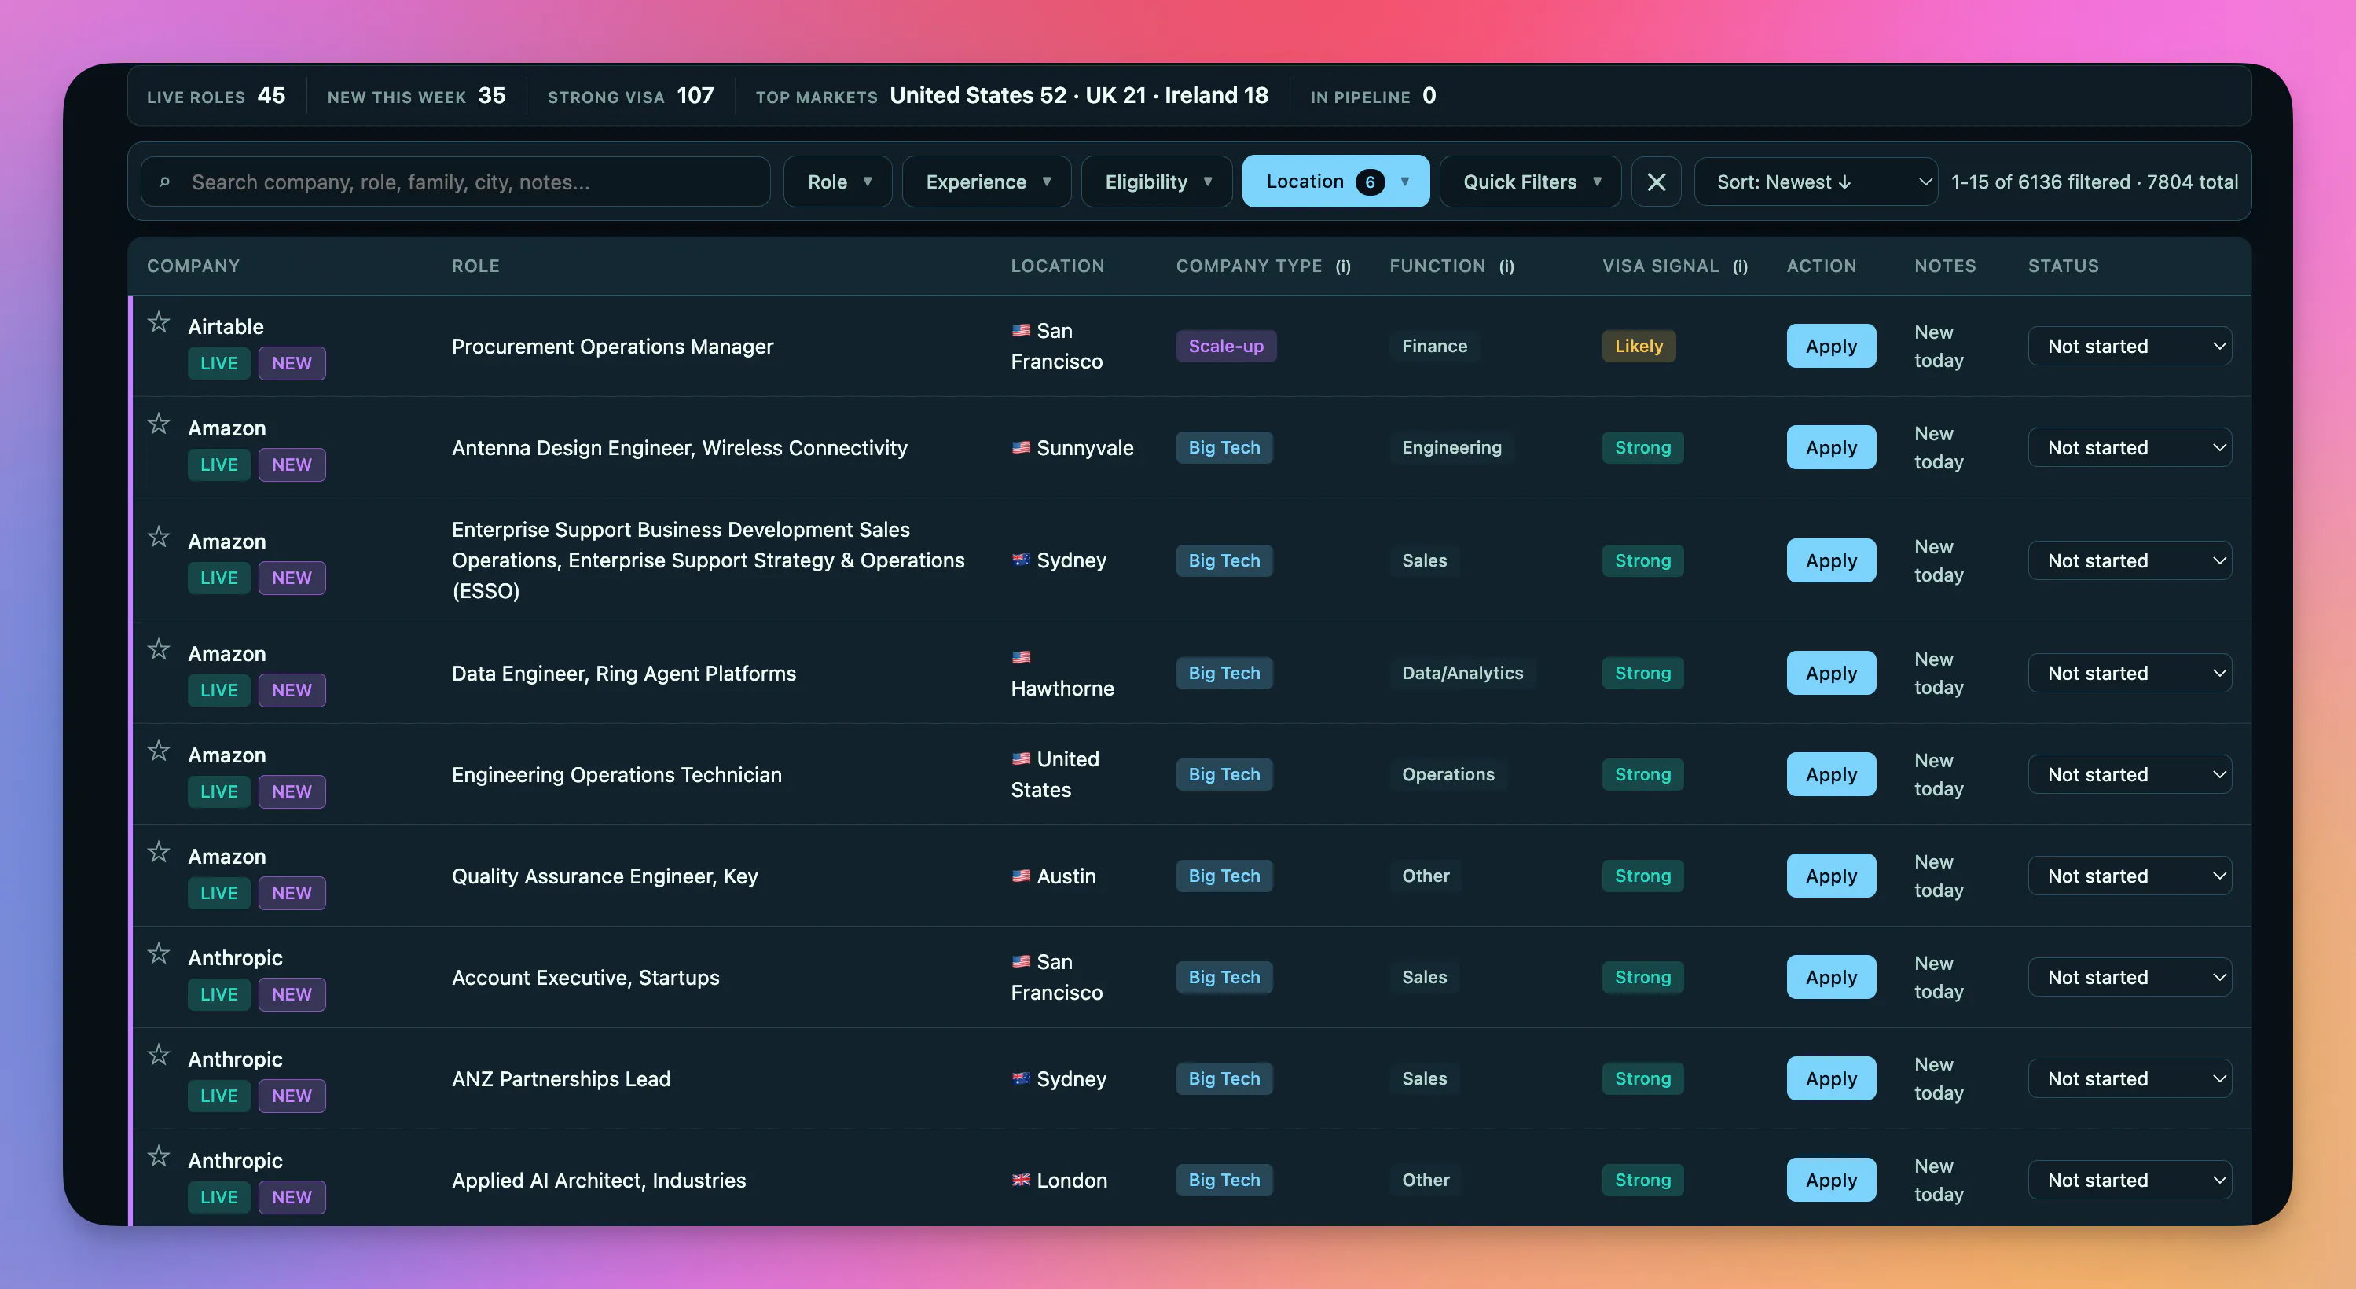The image size is (2356, 1289).
Task: Open the Role filter dropdown
Action: coord(838,182)
